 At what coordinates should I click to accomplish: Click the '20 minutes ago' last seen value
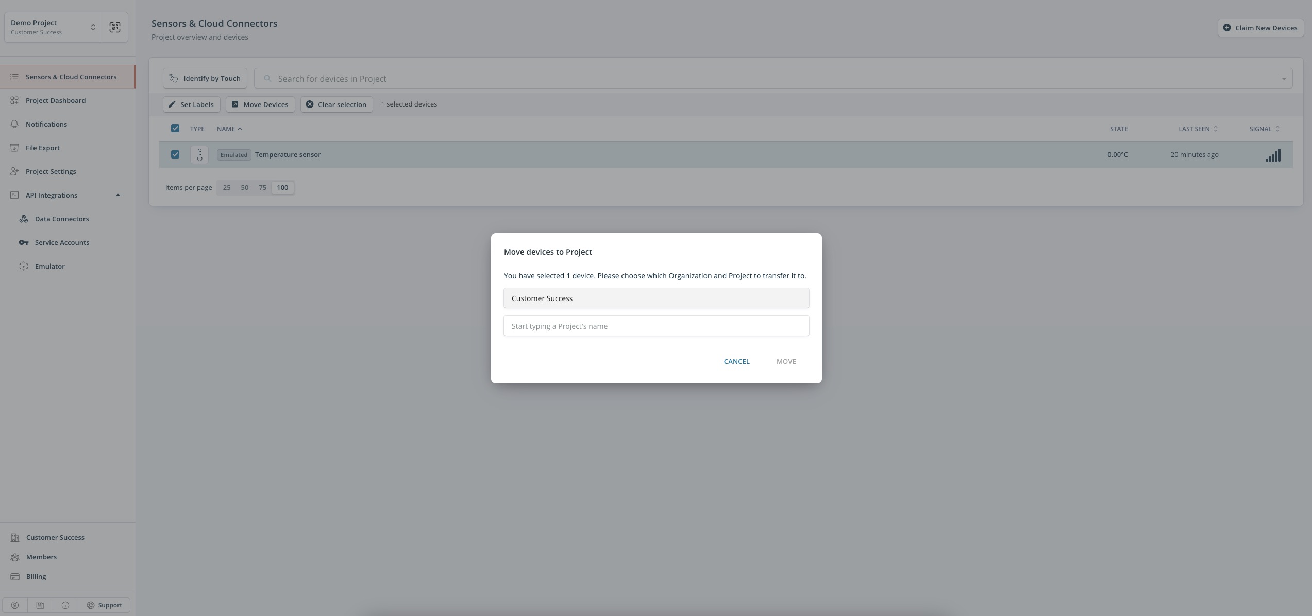(x=1194, y=155)
